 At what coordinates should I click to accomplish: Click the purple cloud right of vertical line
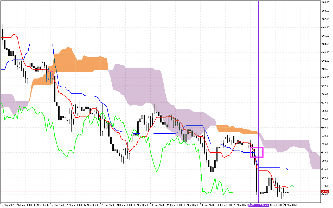tap(286, 146)
